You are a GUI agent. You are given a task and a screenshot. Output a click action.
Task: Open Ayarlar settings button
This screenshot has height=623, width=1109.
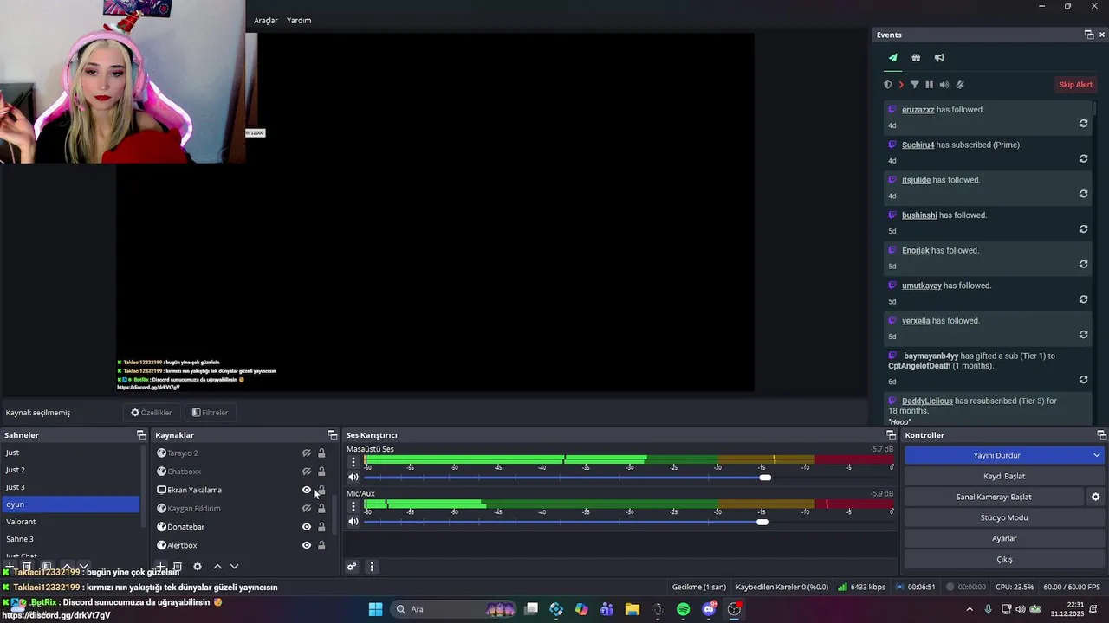[1004, 538]
